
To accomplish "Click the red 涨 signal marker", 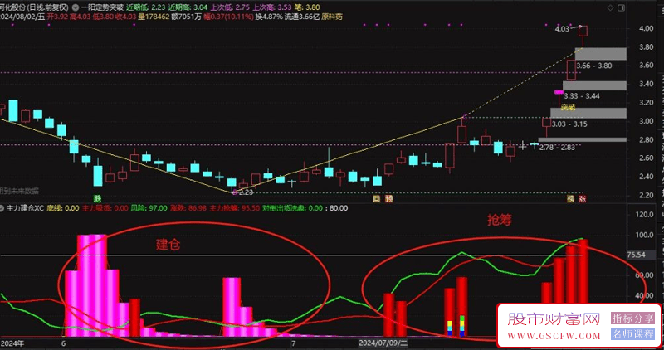I will tap(583, 198).
